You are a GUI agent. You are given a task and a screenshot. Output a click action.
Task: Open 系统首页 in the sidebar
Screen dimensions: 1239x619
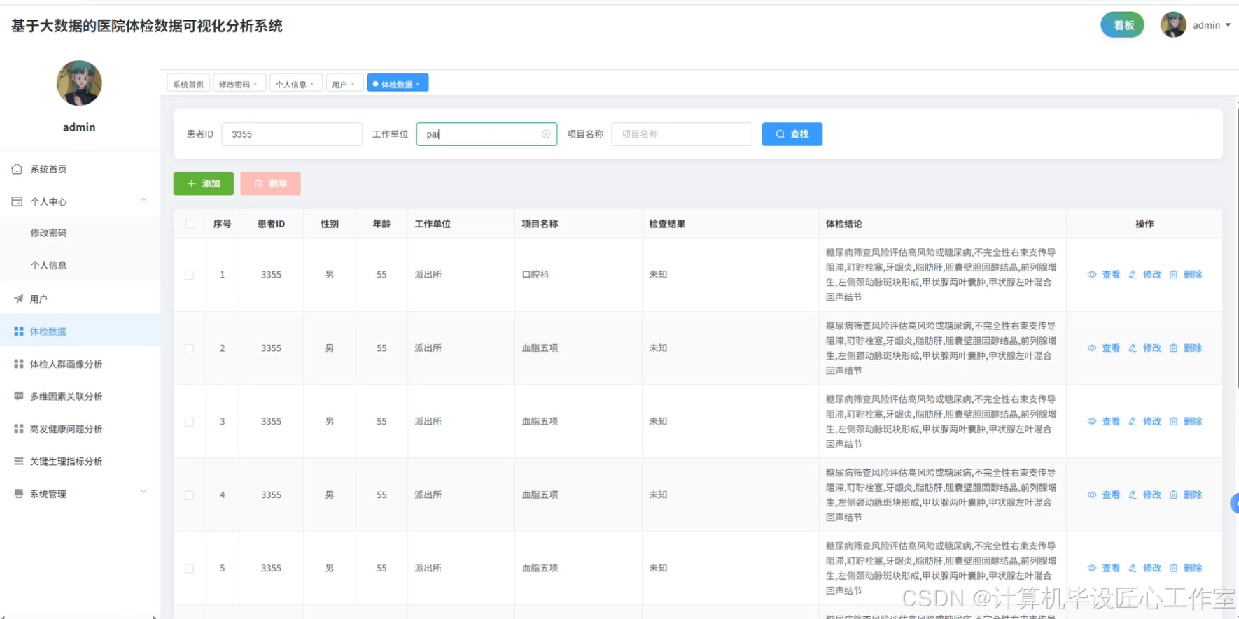[x=48, y=169]
